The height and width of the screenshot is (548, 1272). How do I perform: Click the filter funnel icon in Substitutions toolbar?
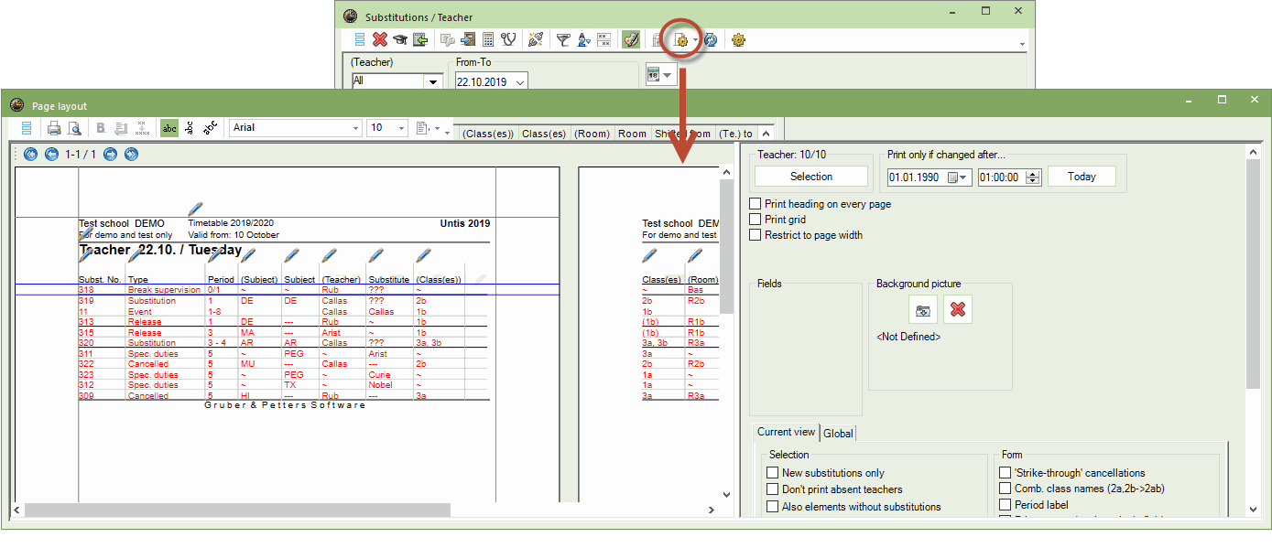coord(563,39)
